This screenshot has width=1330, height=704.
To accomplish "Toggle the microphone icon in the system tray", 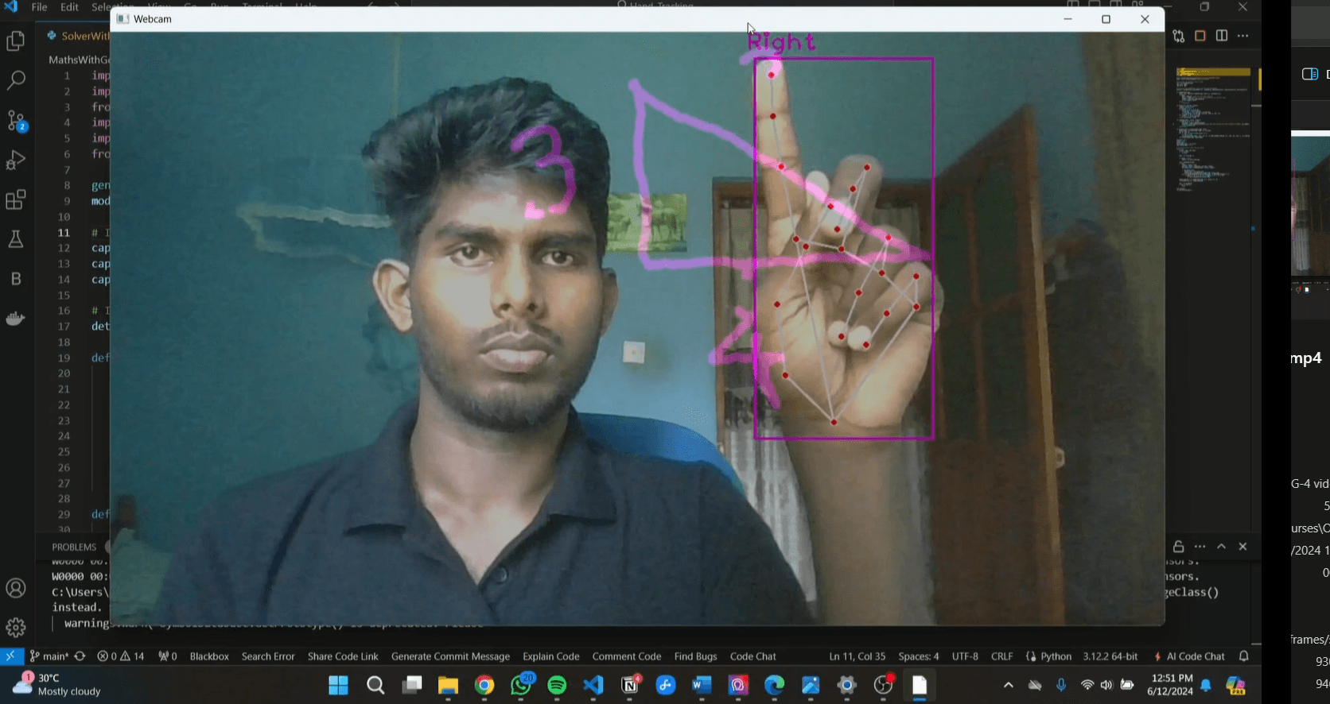I will click(x=1061, y=685).
